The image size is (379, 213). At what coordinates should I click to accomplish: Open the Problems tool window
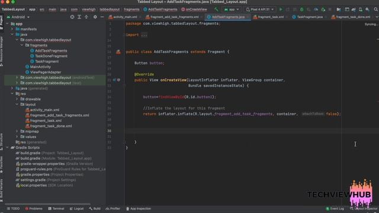point(34,209)
